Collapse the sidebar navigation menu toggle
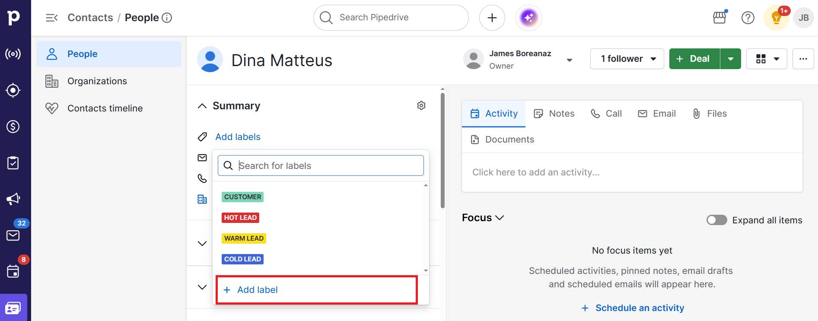The height and width of the screenshot is (321, 818). [x=52, y=18]
